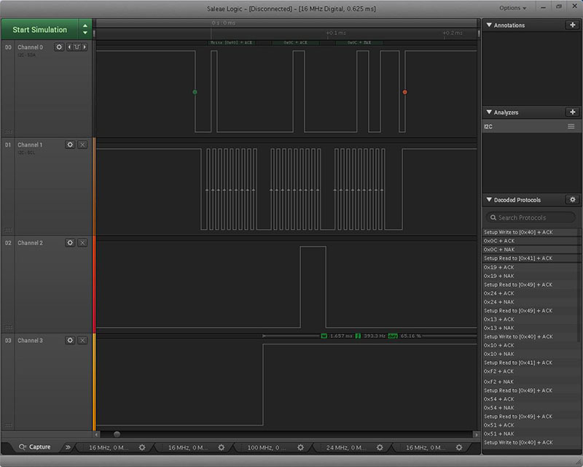
Task: Open Decoded Protocols settings gear
Action: [572, 200]
